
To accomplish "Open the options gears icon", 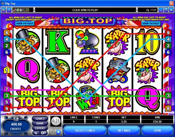I will (43, 133).
